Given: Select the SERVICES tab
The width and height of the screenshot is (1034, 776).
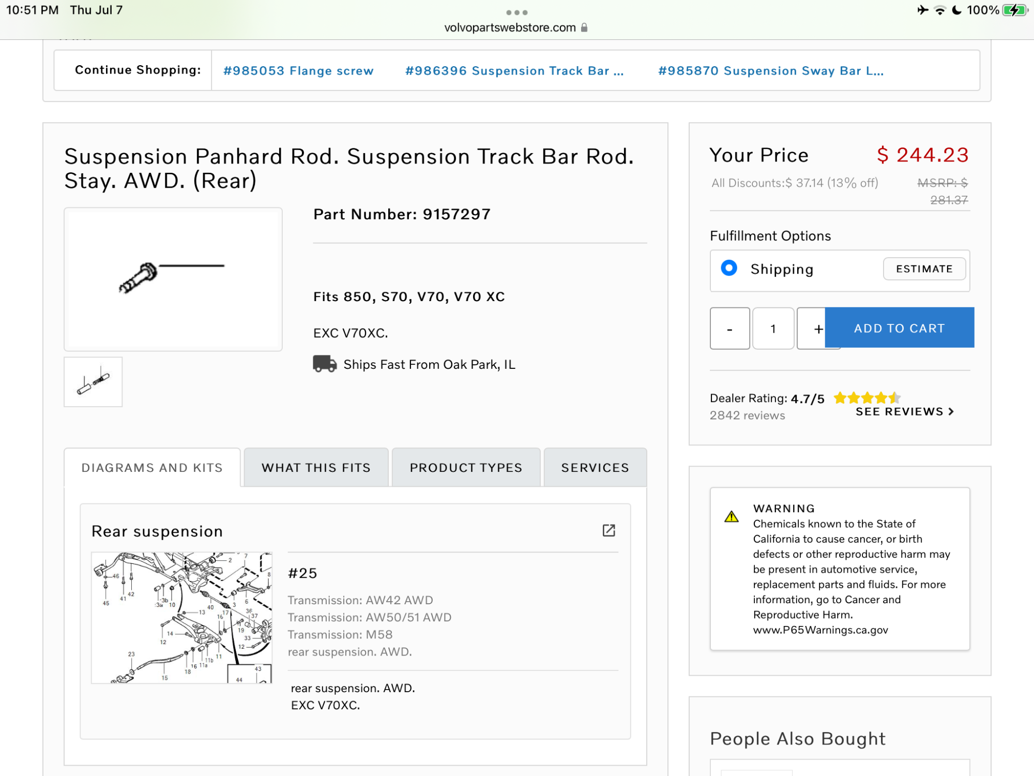Looking at the screenshot, I should pyautogui.click(x=595, y=468).
